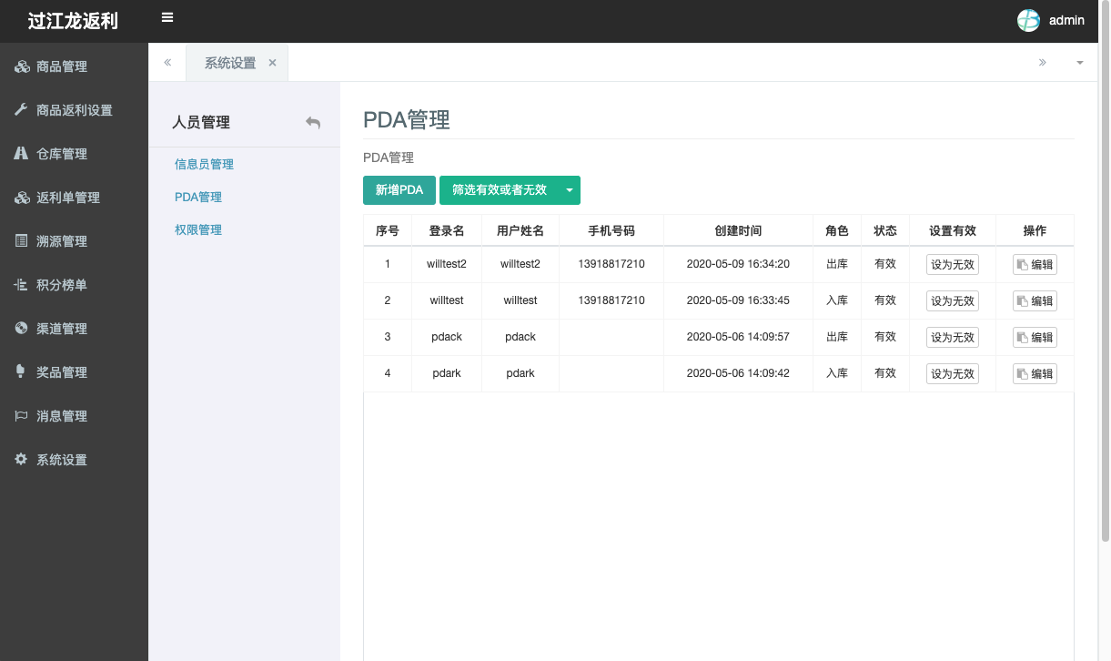The image size is (1111, 661).
Task: Click the globe icon beside 渠道管理
Action: pyautogui.click(x=21, y=329)
